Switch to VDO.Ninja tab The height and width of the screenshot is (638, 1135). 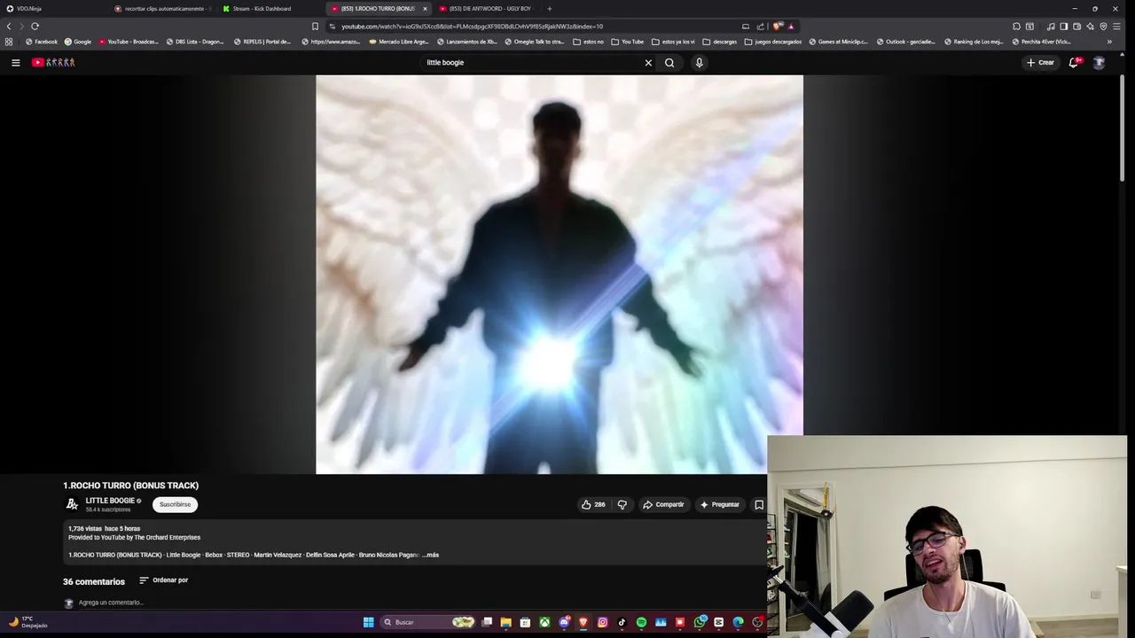53,9
